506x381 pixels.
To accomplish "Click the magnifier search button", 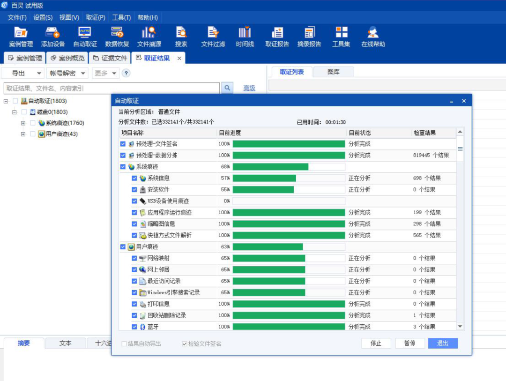I will tap(227, 88).
